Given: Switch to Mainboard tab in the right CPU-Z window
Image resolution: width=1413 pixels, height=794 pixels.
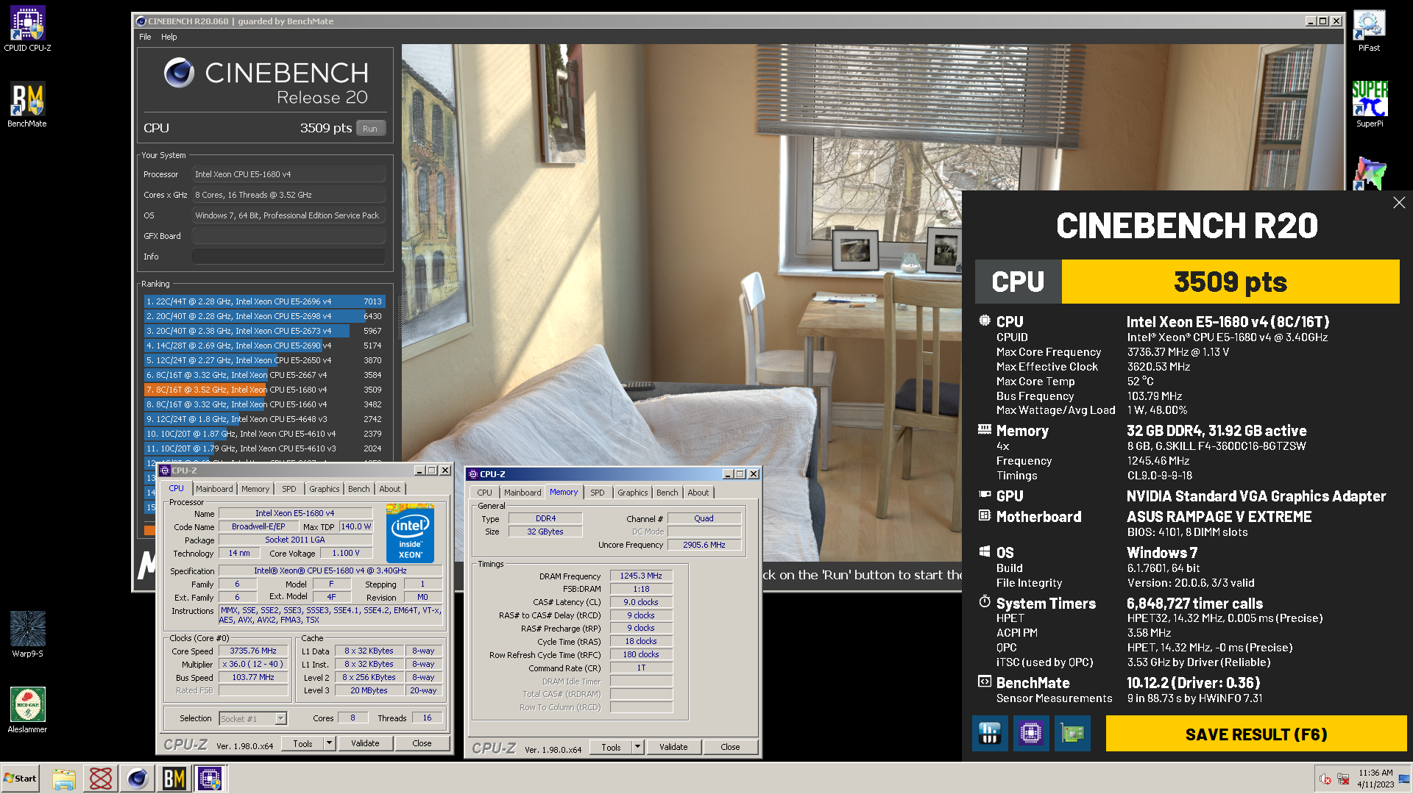Looking at the screenshot, I should 523,493.
